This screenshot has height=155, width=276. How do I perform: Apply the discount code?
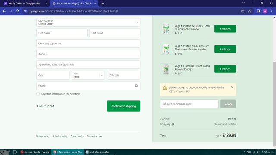pyautogui.click(x=228, y=104)
